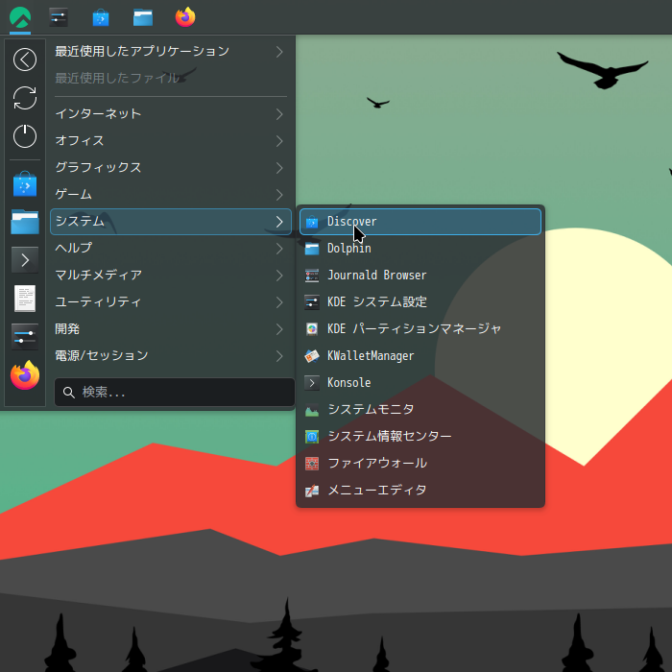Open the ユーティリティ category
This screenshot has height=672, width=672.
(171, 302)
